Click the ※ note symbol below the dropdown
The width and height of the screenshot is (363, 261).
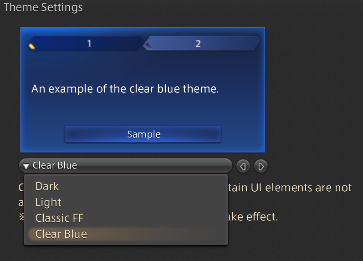tap(21, 217)
